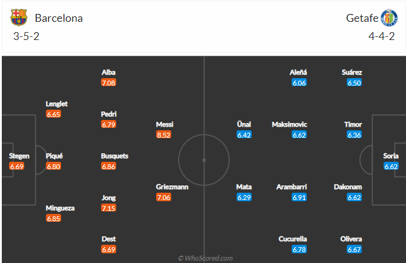Image resolution: width=406 pixels, height=263 pixels.
Task: Click the pitch center circle spot
Action: [204, 161]
